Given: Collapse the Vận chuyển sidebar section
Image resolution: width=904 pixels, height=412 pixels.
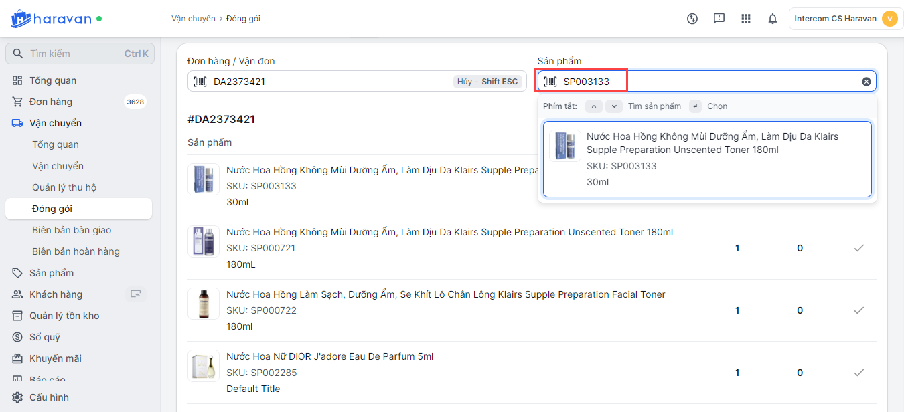Looking at the screenshot, I should [56, 123].
